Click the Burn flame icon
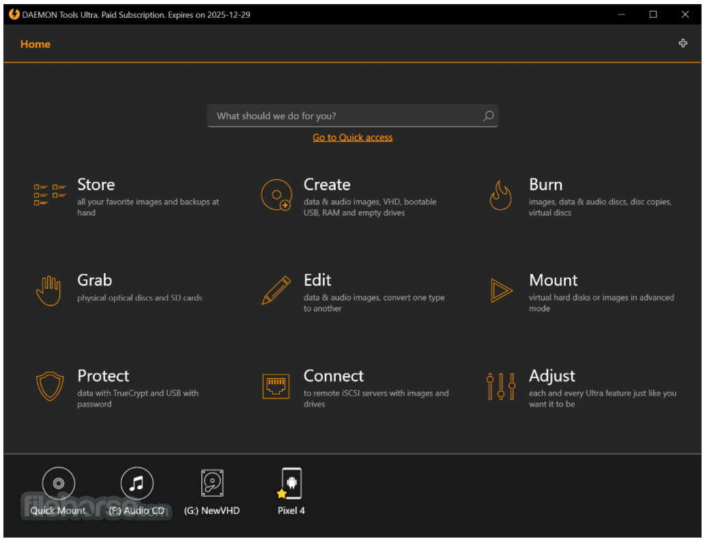Screen dimensions: 705x541 (x=500, y=196)
